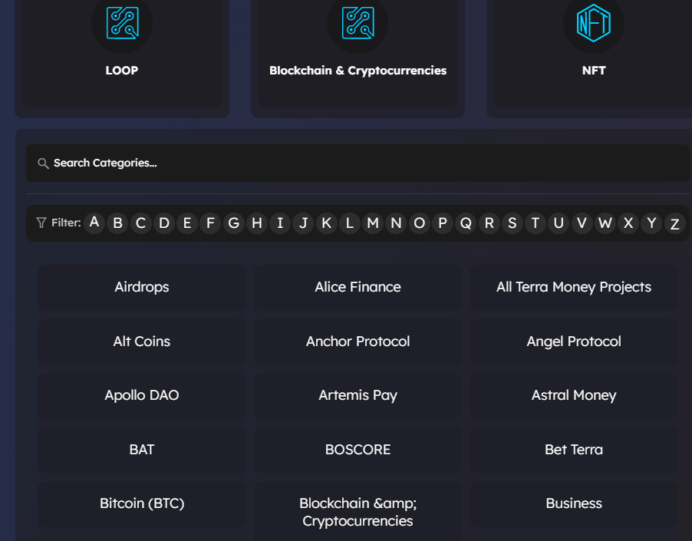The image size is (692, 541).
Task: Open the Airdrops category
Action: [x=142, y=287]
